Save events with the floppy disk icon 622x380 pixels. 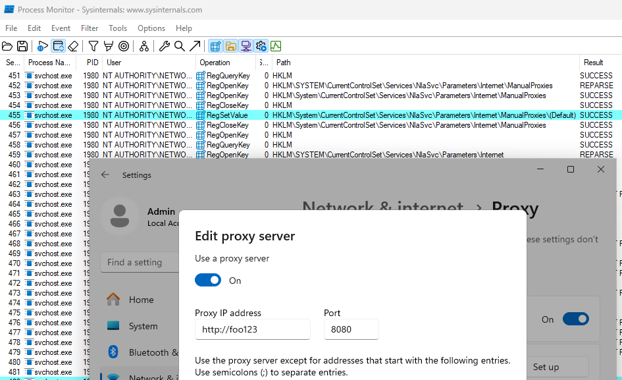tap(22, 46)
